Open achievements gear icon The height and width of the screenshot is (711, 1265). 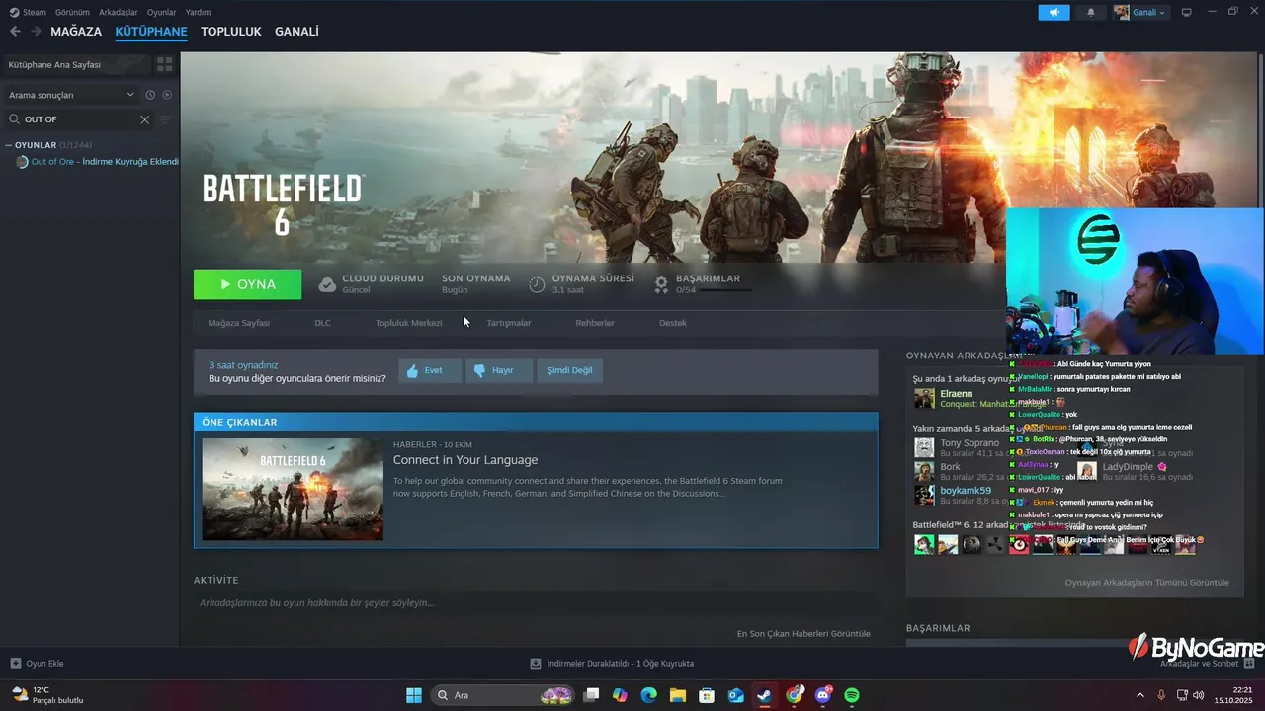click(x=661, y=284)
